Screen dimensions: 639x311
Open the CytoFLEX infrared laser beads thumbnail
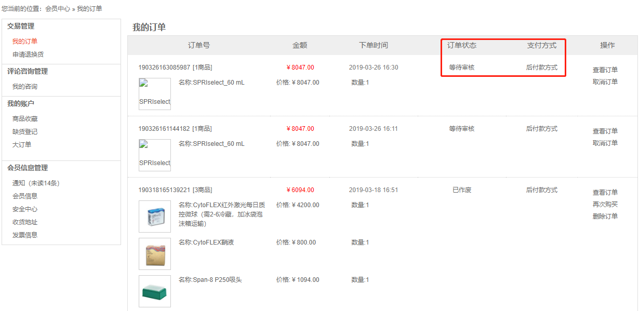[155, 217]
